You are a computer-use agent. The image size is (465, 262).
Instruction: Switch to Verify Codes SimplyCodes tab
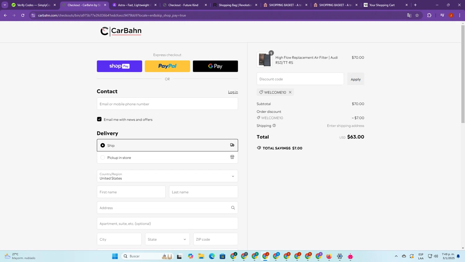click(x=34, y=5)
